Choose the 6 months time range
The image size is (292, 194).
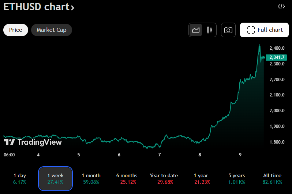tap(127, 179)
